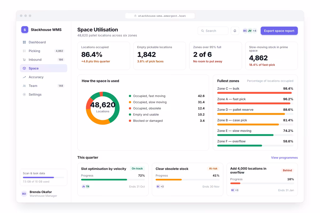Open the Inbound section
Image resolution: width=320 pixels, height=213 pixels.
pyautogui.click(x=43, y=60)
